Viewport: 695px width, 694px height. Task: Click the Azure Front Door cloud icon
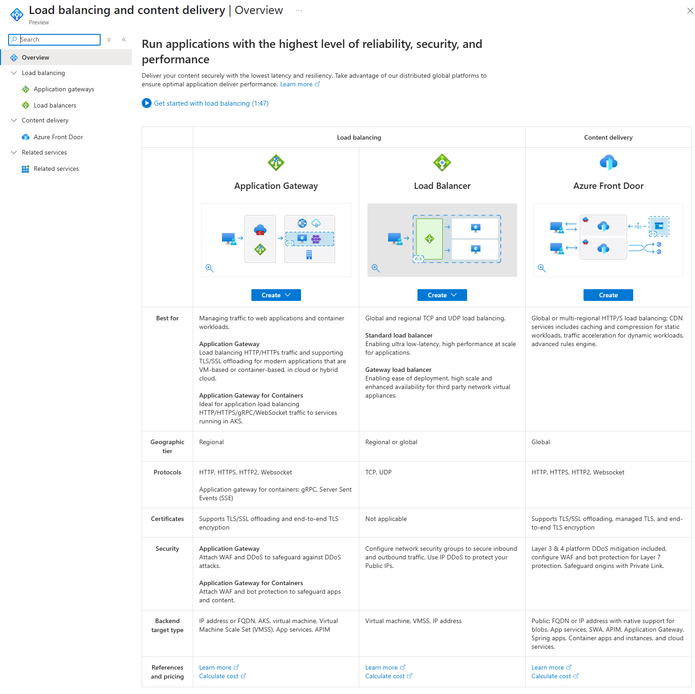(608, 163)
